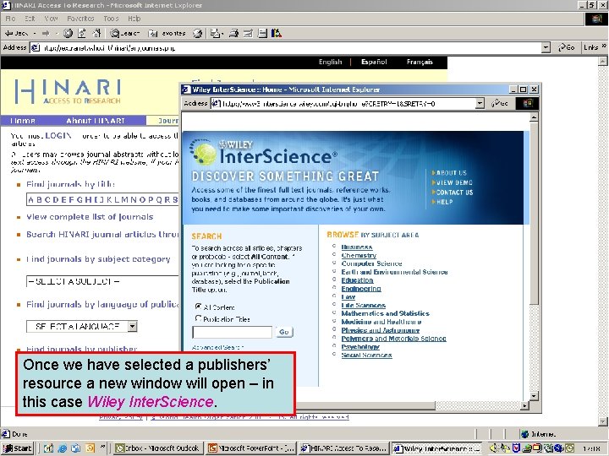The width and height of the screenshot is (609, 456).
Task: Open the Contact Us link
Action: point(454,193)
